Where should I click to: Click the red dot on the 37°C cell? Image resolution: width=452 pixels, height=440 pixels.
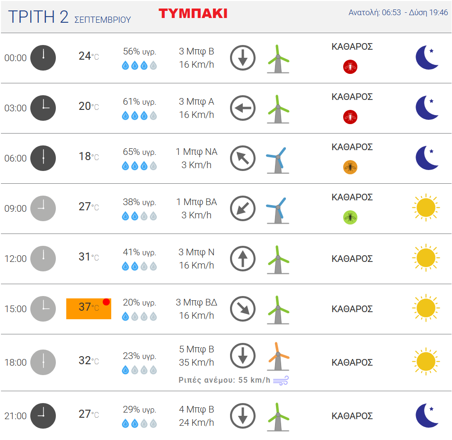point(106,302)
